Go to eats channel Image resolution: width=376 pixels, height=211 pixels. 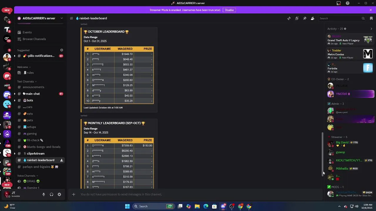40,114
